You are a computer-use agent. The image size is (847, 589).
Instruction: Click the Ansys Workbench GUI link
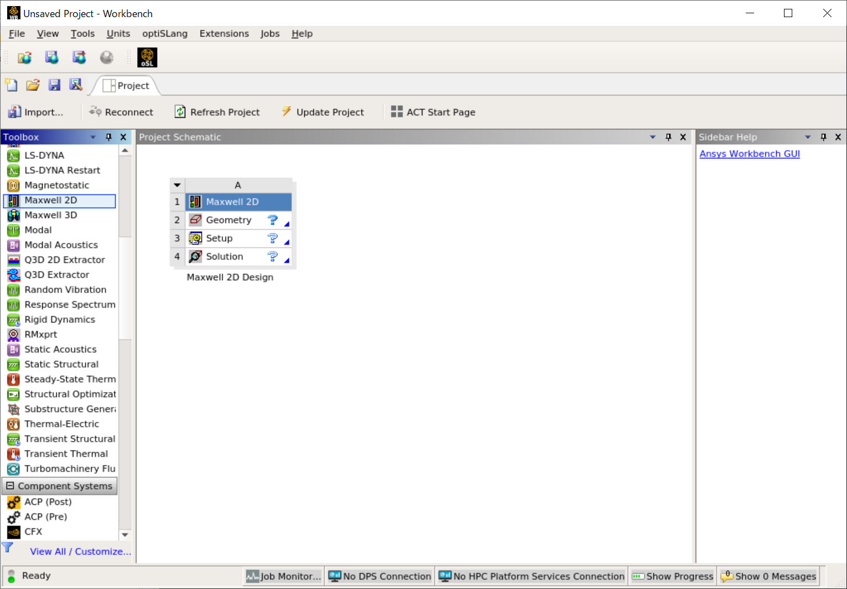(x=749, y=154)
